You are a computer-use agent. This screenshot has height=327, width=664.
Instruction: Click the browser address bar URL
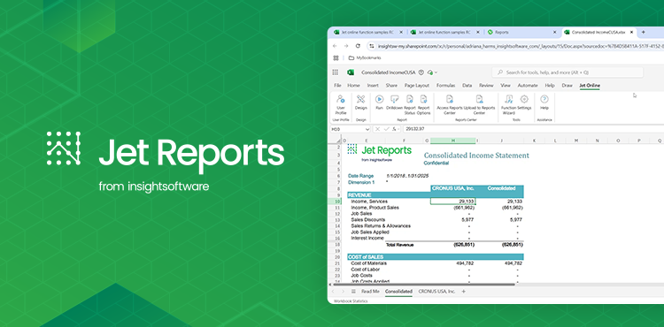(521, 46)
